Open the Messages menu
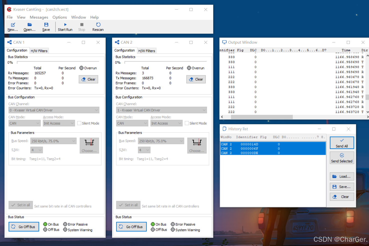This screenshot has height=246, width=369. click(x=39, y=17)
